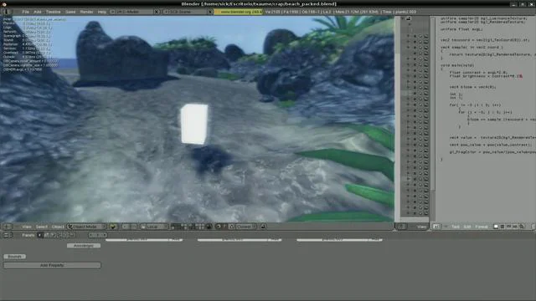This screenshot has width=536, height=301.
Task: Open the Render menu in top bar
Action: point(86,12)
